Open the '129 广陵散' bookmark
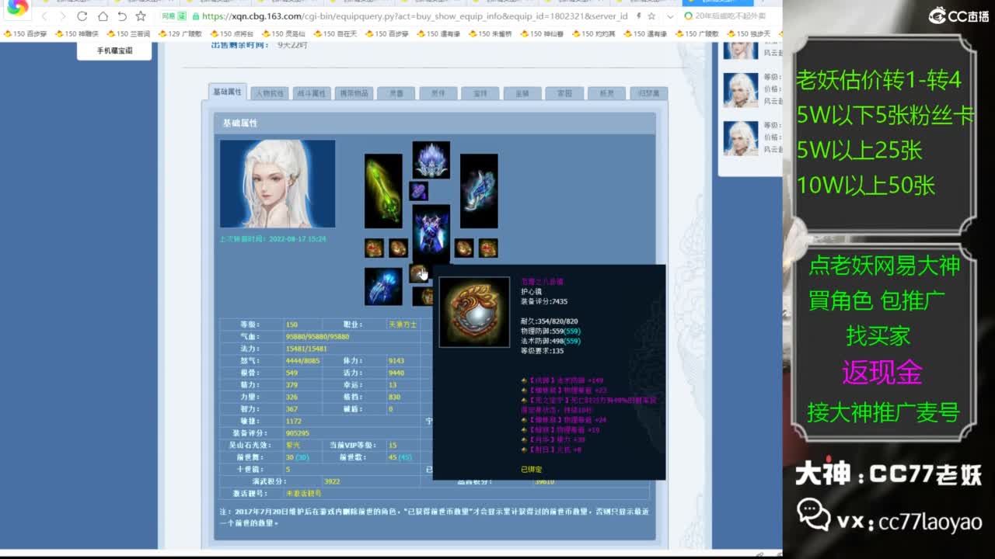 pyautogui.click(x=180, y=34)
